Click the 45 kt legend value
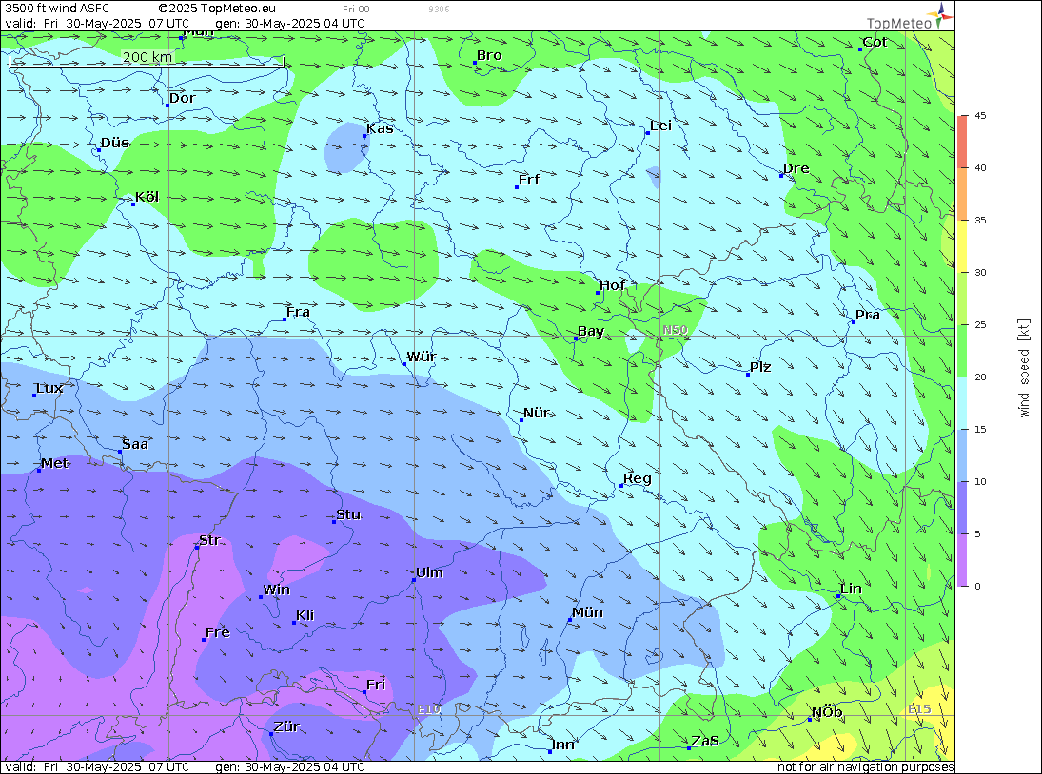1042x774 pixels. pyautogui.click(x=980, y=115)
